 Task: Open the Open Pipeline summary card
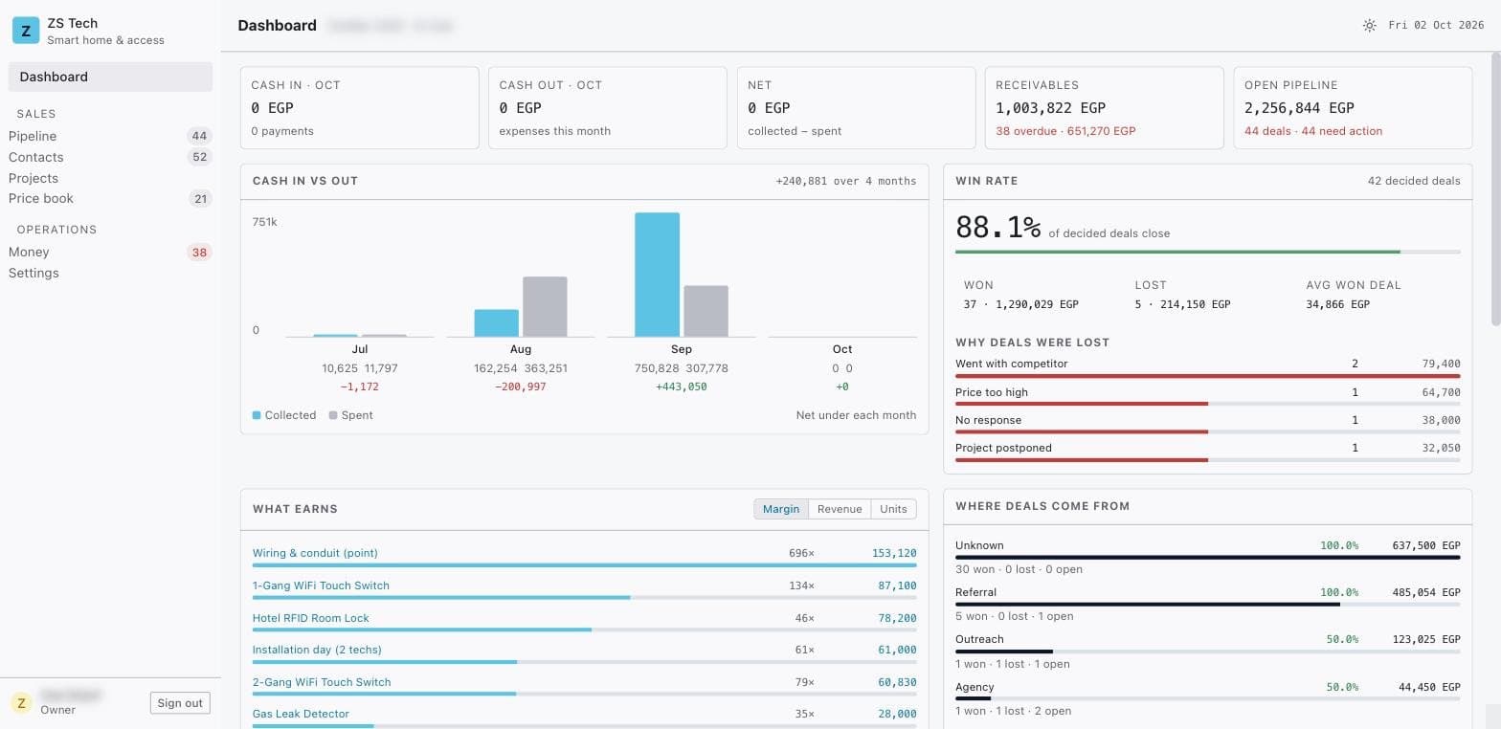[x=1353, y=107]
